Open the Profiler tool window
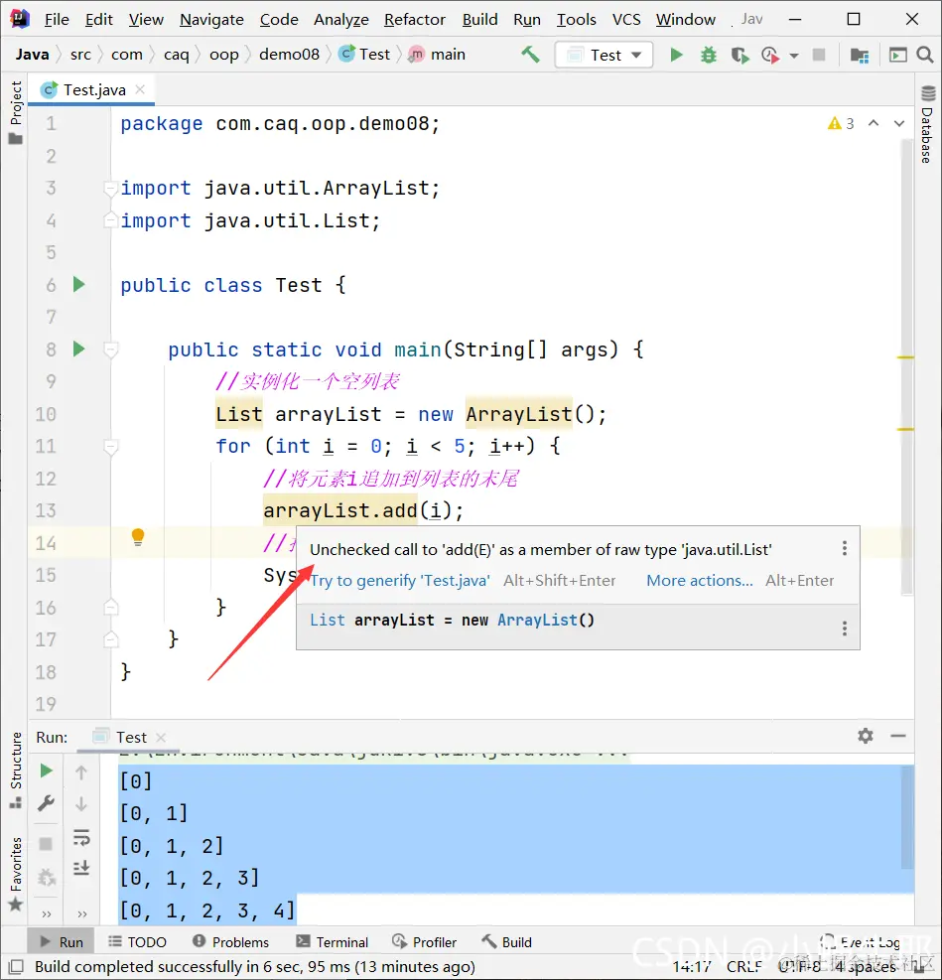 point(424,942)
